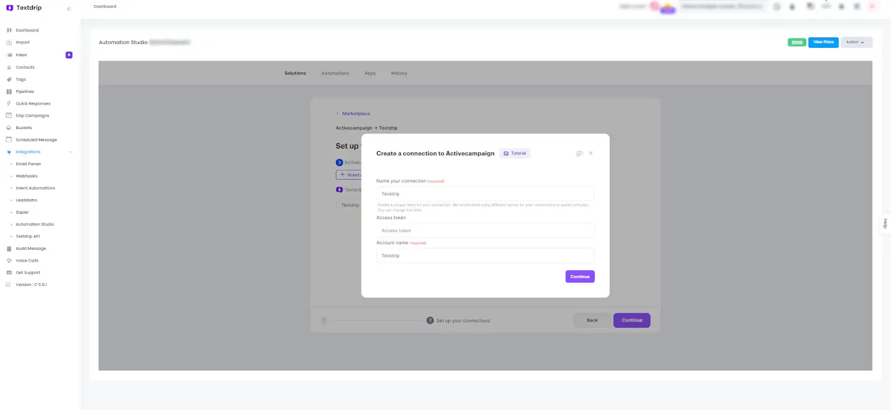
Task: Open the Help side tab
Action: [x=885, y=224]
